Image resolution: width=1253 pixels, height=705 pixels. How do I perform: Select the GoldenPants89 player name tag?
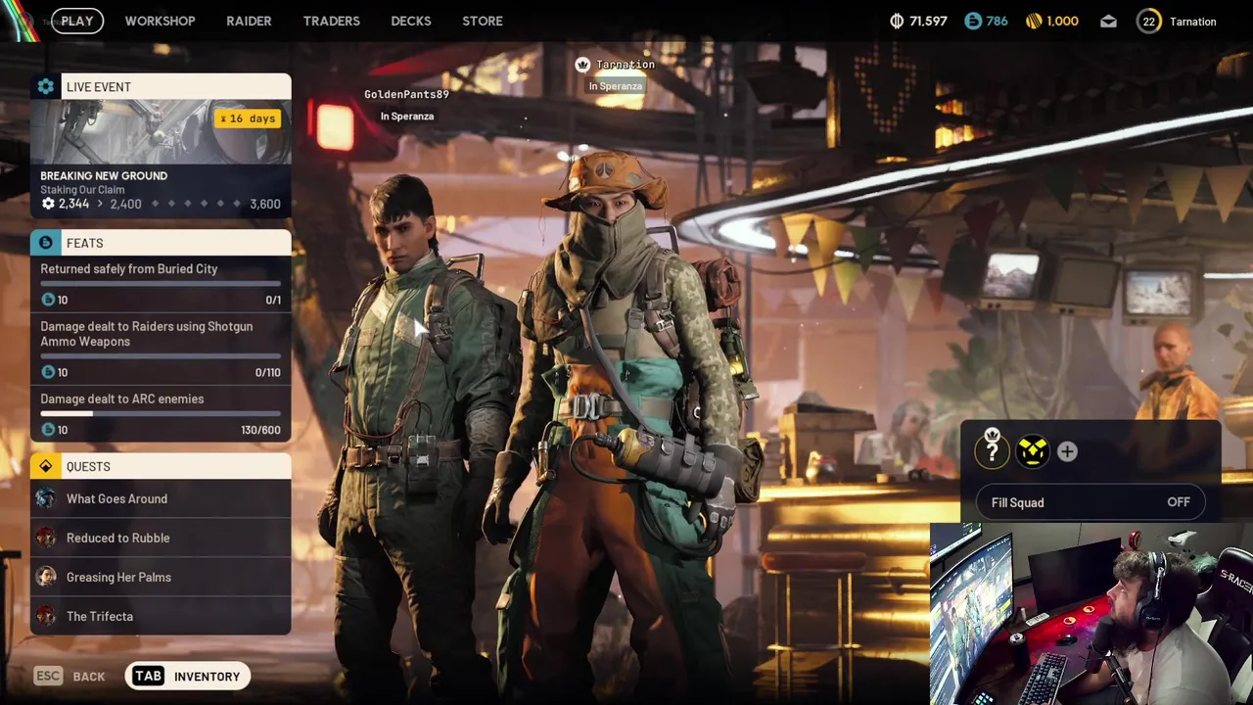406,94
